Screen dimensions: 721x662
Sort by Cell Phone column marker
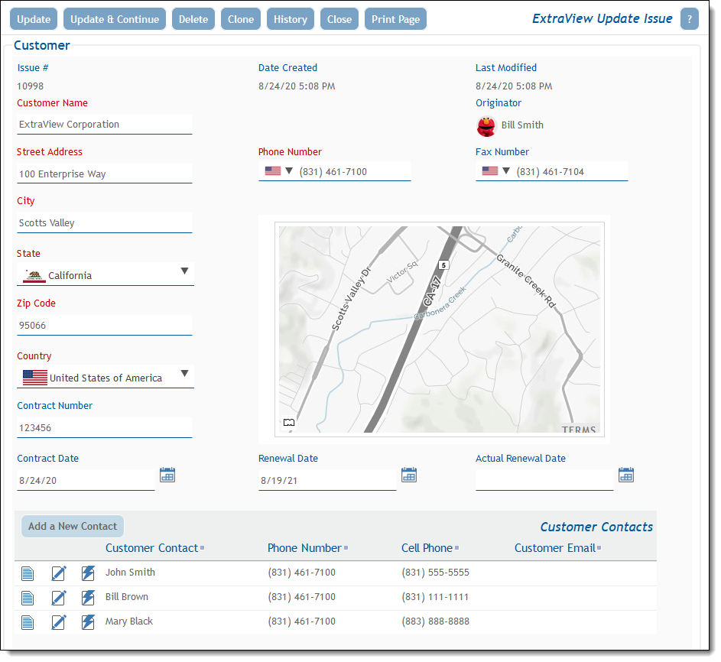click(x=456, y=548)
